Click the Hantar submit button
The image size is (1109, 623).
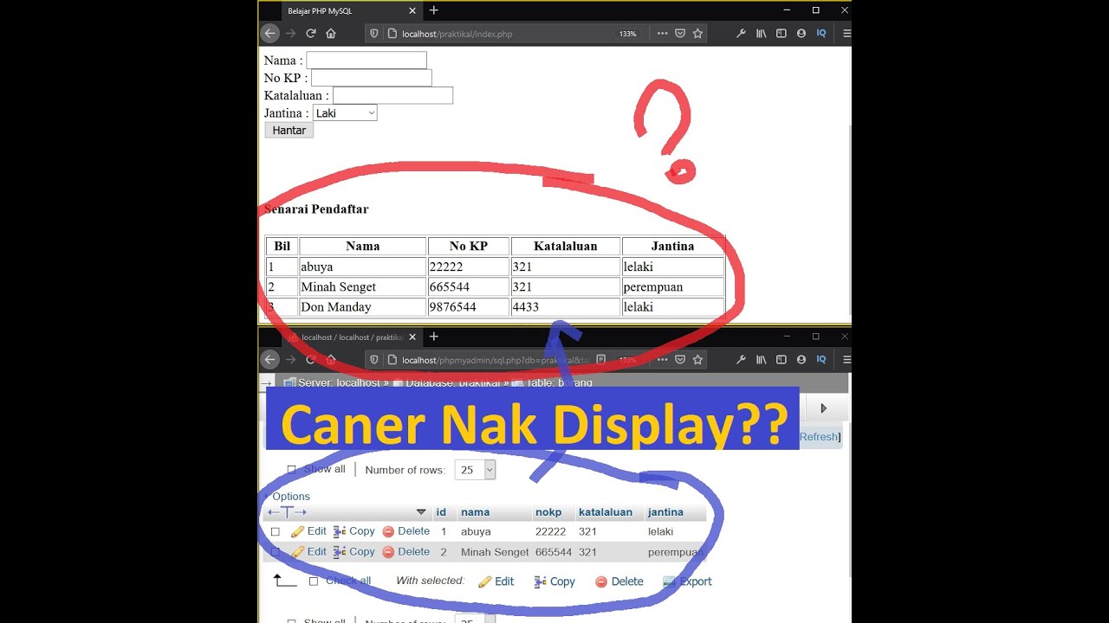pos(289,131)
